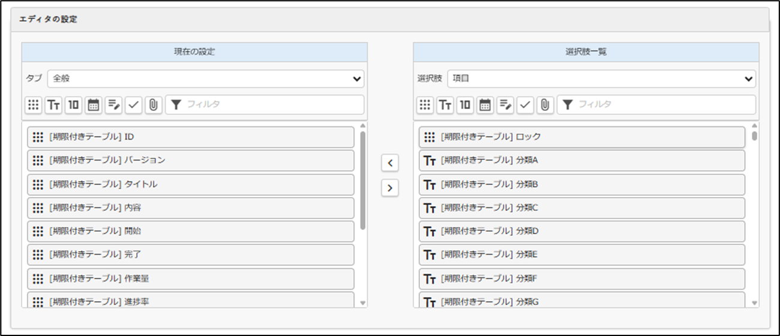Select the calendar date filter icon in 現在の設定
Screen dimensions: 780x336
pyautogui.click(x=93, y=105)
